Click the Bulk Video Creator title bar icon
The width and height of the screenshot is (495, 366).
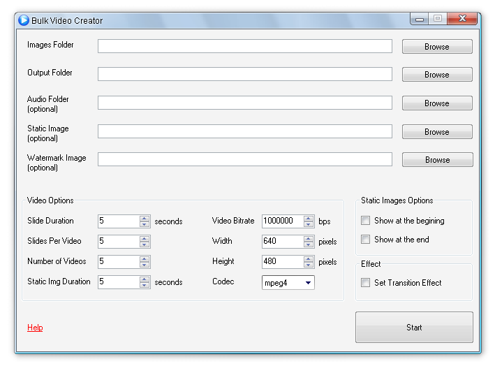tap(24, 20)
